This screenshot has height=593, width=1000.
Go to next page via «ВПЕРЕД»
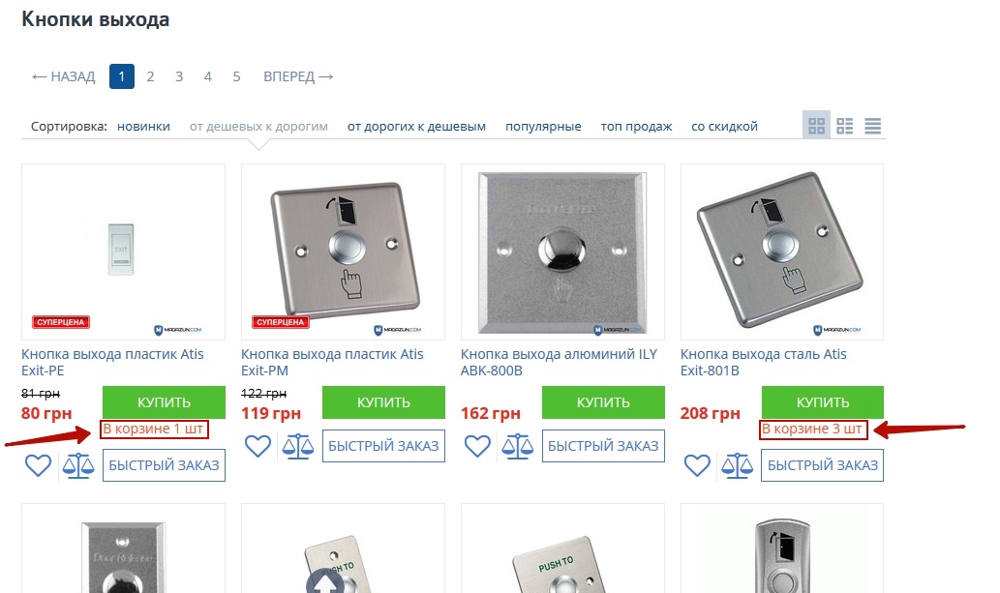[x=298, y=76]
